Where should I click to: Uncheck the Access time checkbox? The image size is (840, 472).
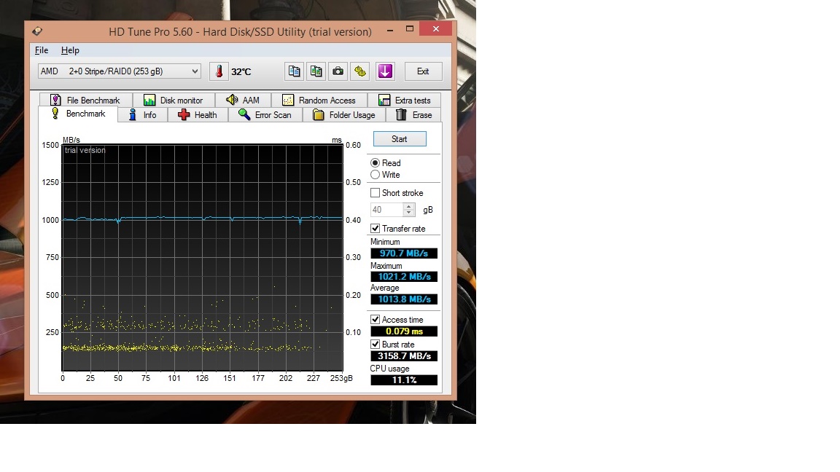tap(375, 320)
